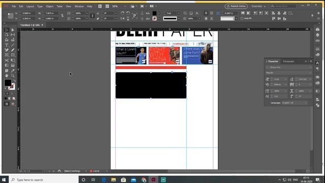Select the Rectangle tool
Viewport: 325px width, 183px height.
coord(13,55)
